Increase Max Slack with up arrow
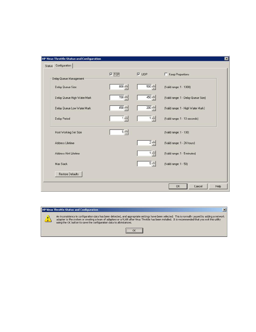The width and height of the screenshot is (256, 332). (154, 162)
